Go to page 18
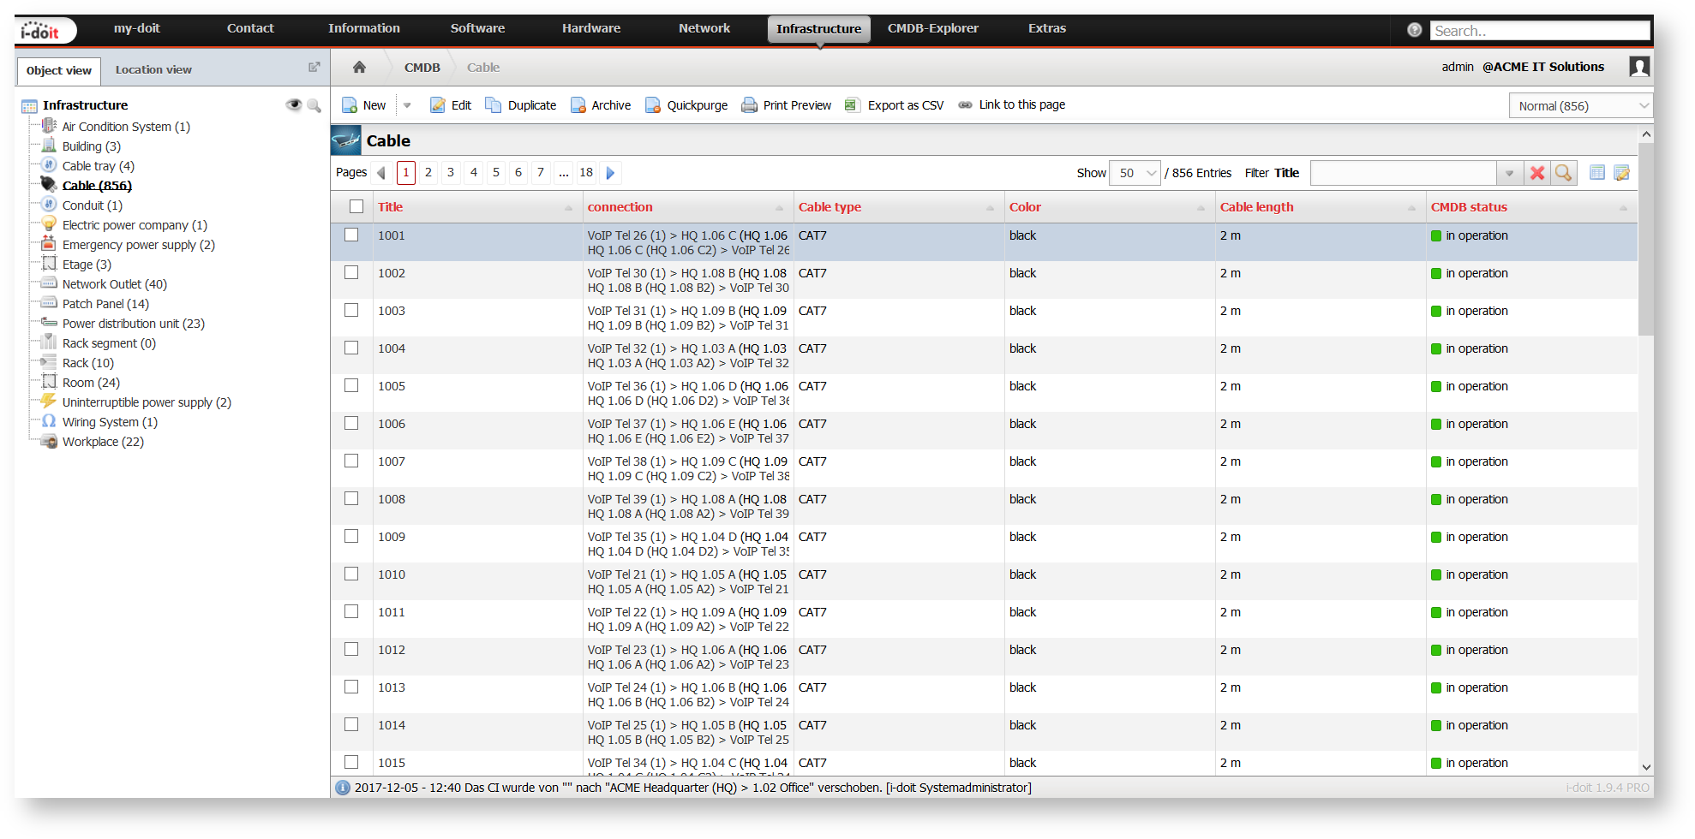The width and height of the screenshot is (1695, 839). (x=586, y=172)
